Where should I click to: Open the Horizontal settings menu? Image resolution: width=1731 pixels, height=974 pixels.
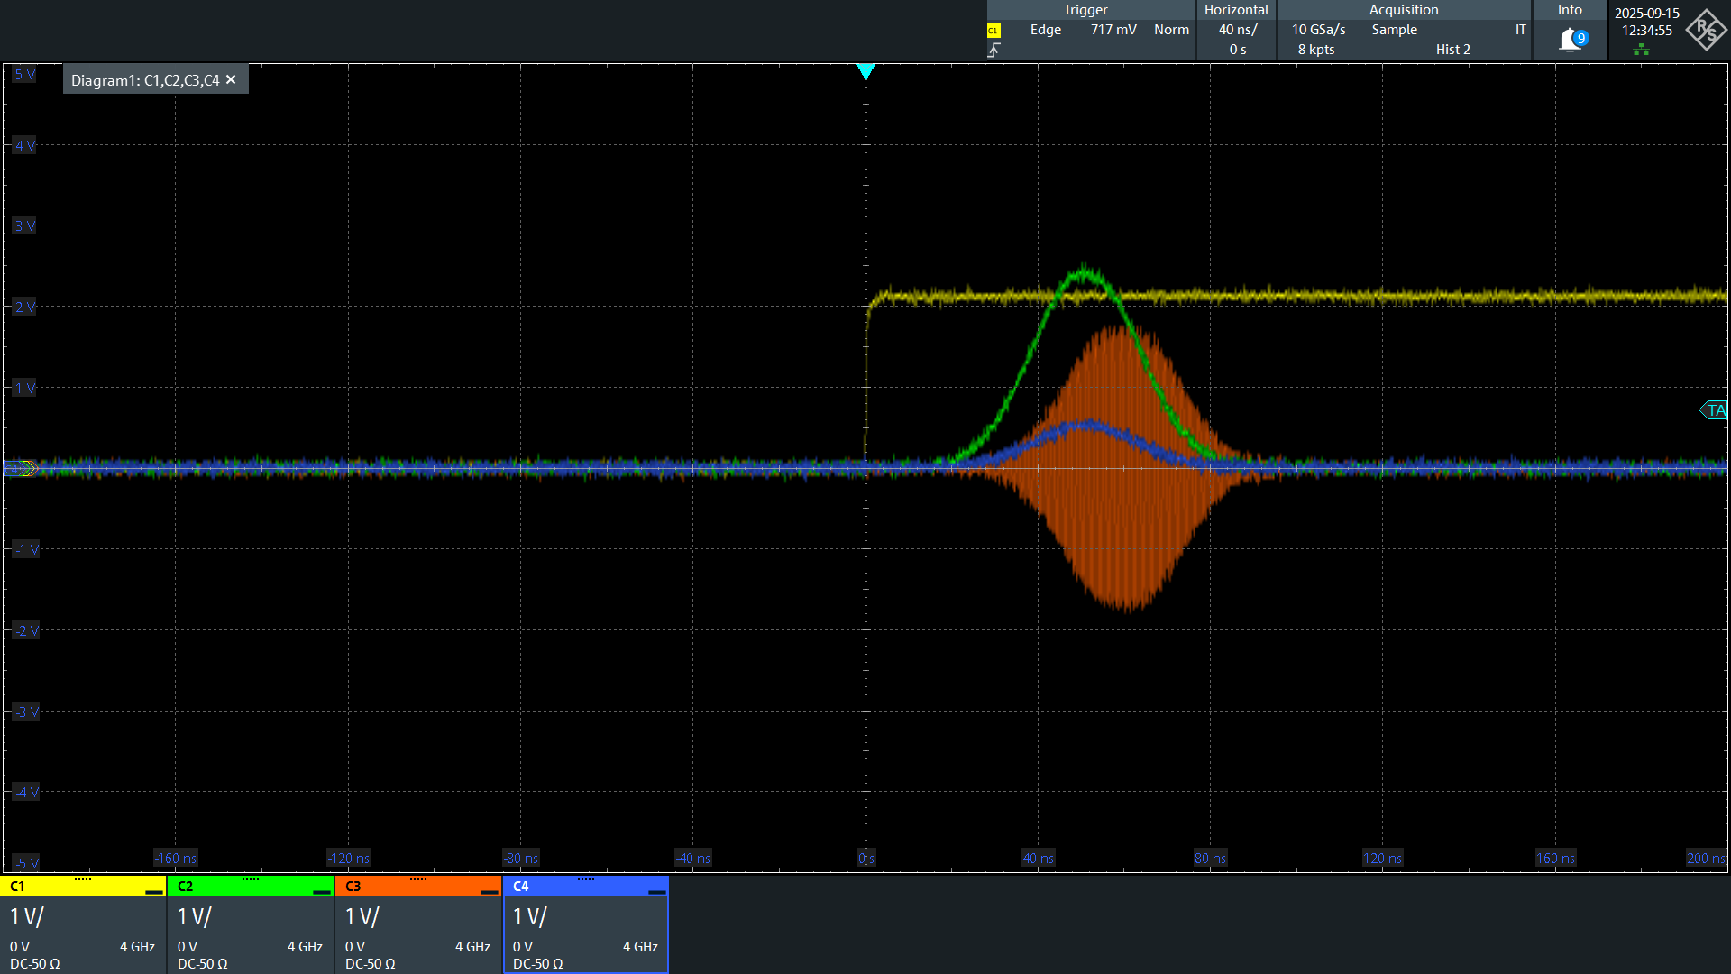tap(1236, 10)
